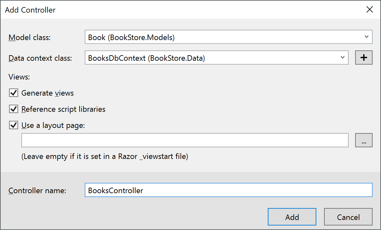Toggle Use a layout page option
381x230 pixels.
click(x=14, y=125)
